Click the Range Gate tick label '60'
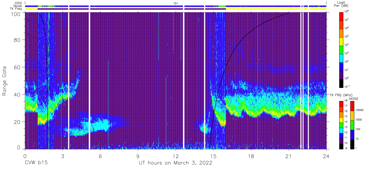Image resolution: width=367 pixels, height=169 pixels. [x=18, y=67]
